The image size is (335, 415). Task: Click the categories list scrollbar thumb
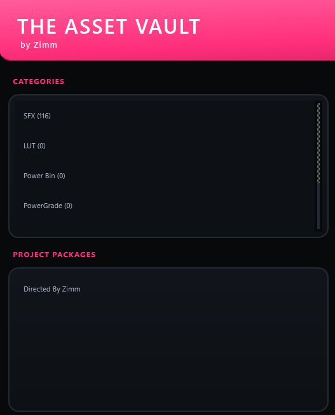pyautogui.click(x=318, y=143)
